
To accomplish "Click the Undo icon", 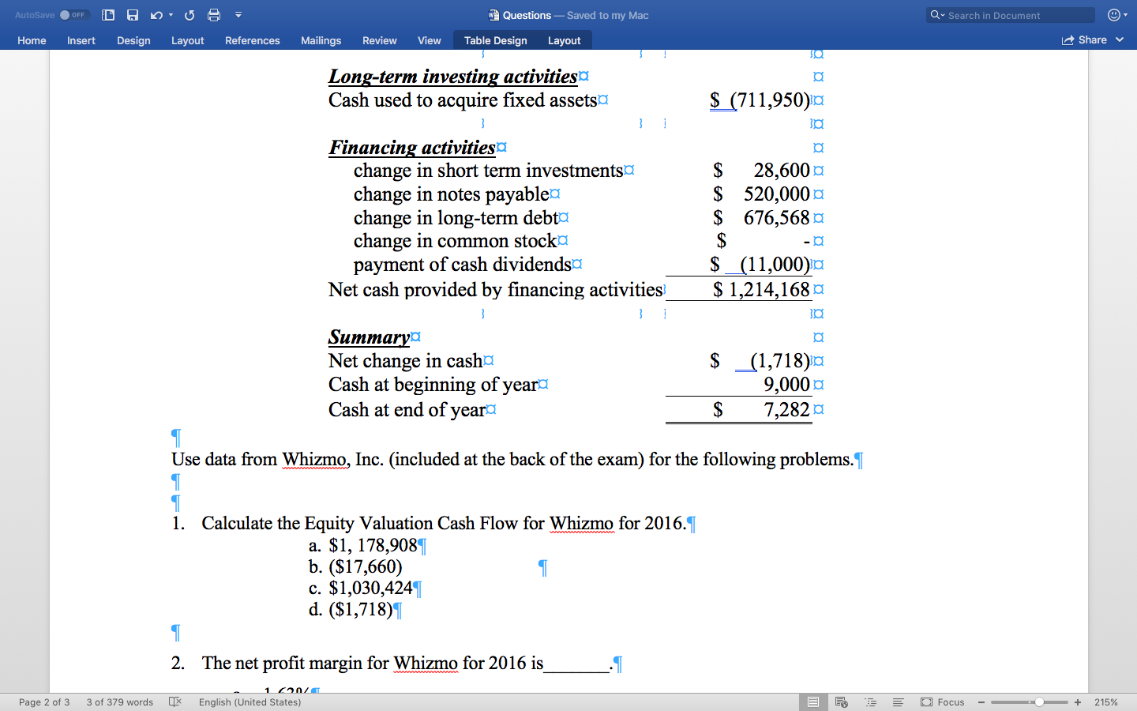I will coord(156,15).
